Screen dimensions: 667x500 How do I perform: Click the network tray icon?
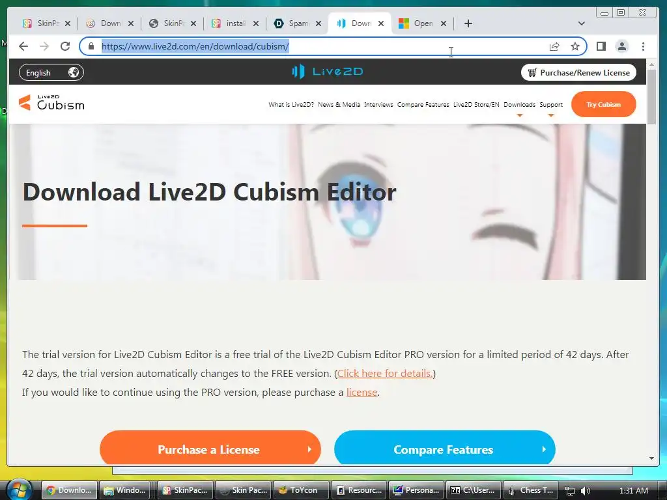click(x=570, y=491)
